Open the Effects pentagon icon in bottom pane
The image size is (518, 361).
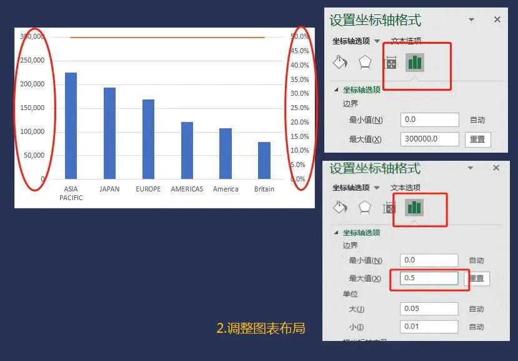tap(364, 206)
